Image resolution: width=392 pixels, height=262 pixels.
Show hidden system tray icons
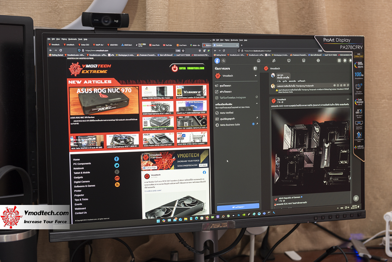click(338, 208)
